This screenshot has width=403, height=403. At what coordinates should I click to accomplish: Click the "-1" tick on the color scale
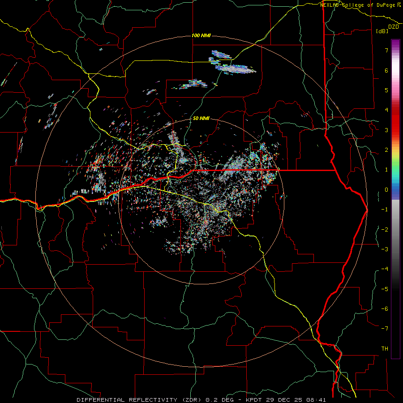pos(385,210)
